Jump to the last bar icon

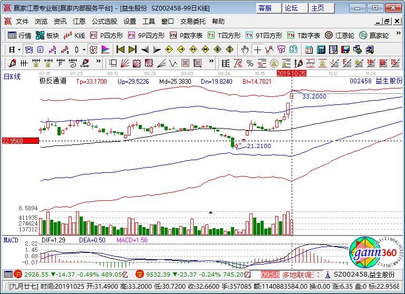[132, 50]
